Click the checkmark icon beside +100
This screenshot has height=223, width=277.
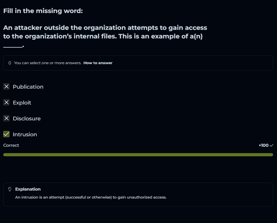[271, 145]
